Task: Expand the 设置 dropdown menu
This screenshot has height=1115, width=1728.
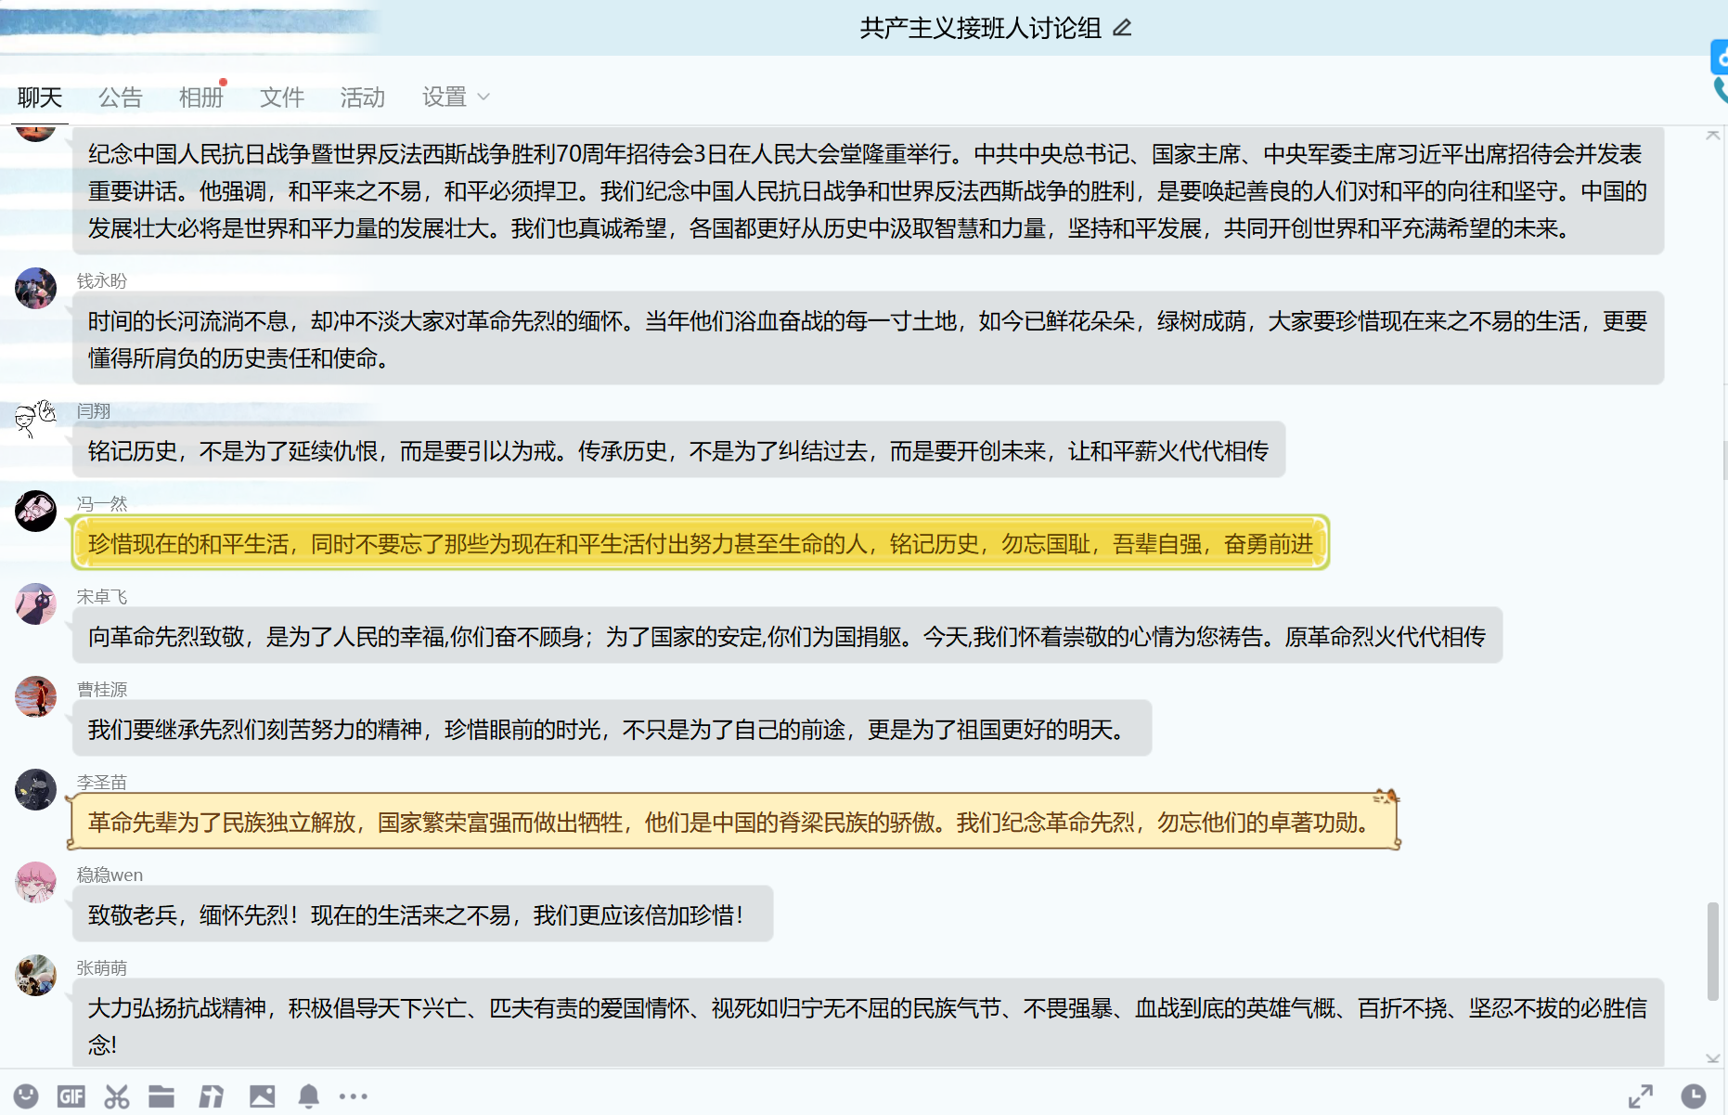Action: [x=456, y=97]
